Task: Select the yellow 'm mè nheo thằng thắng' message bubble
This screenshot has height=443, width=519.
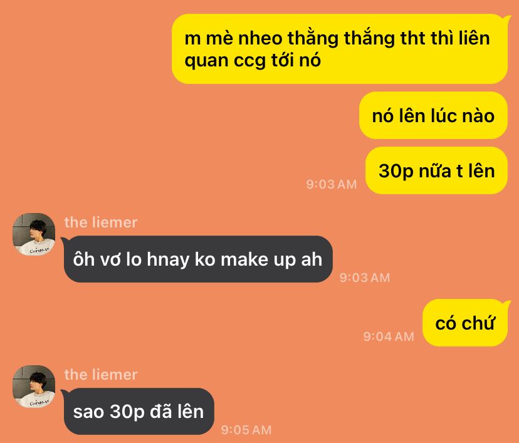Action: coord(340,49)
